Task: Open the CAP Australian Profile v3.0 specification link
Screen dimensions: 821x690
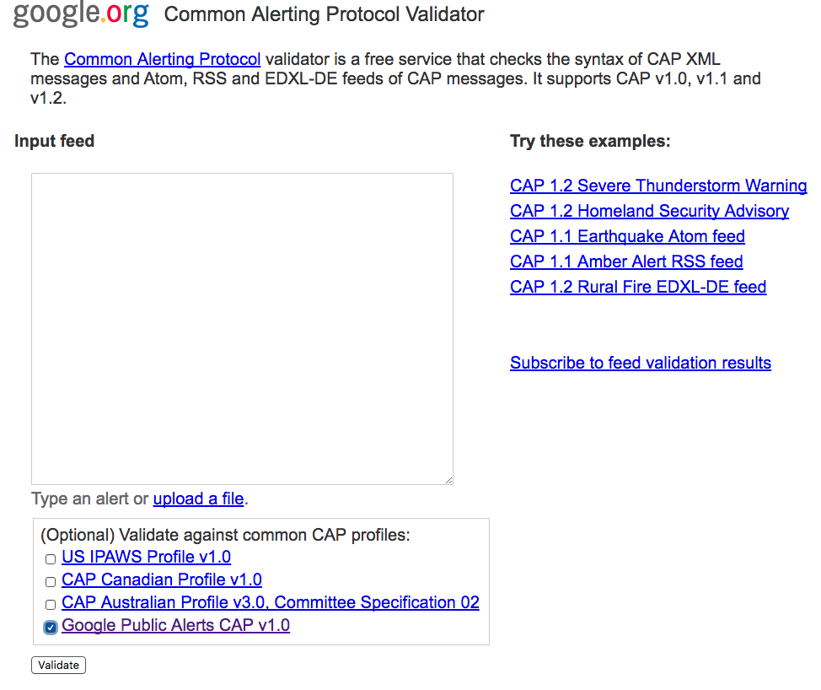Action: pyautogui.click(x=270, y=602)
